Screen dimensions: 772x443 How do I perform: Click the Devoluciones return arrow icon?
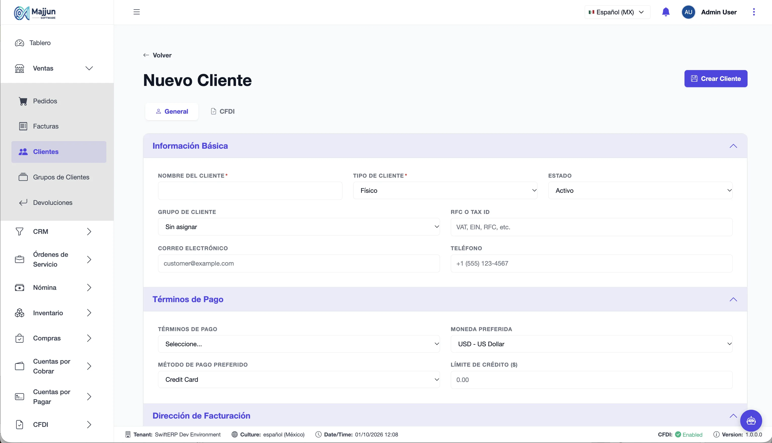(23, 203)
